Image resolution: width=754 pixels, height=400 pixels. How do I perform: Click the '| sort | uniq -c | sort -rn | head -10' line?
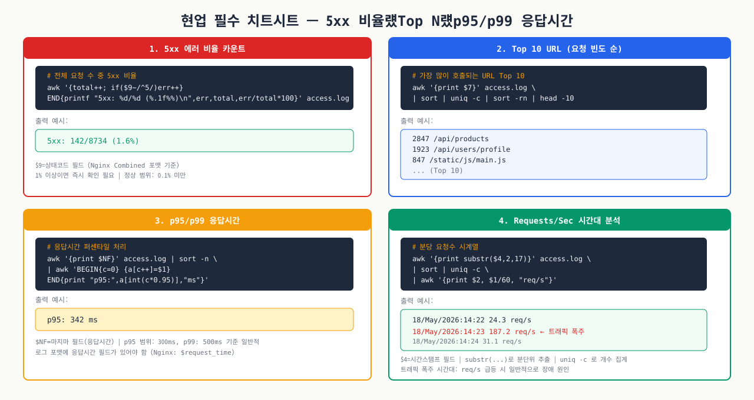493,98
